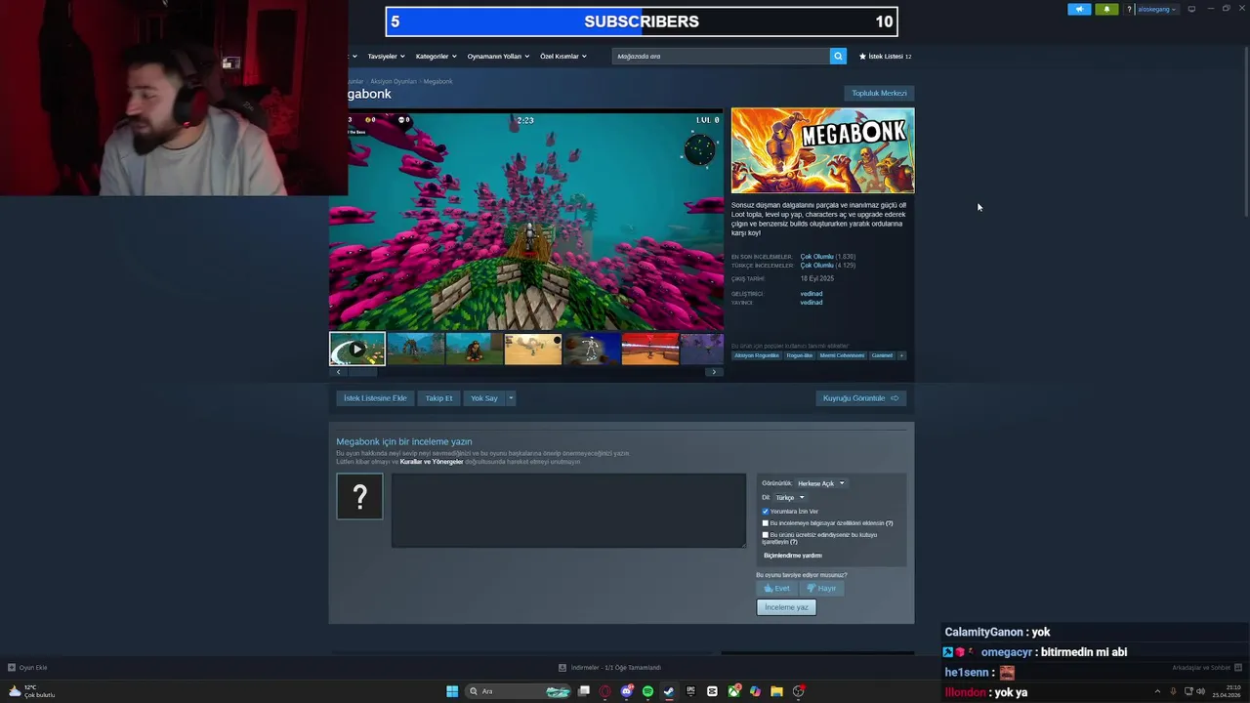Submit with İnceleme yaz button
This screenshot has width=1250, height=703.
(x=786, y=607)
